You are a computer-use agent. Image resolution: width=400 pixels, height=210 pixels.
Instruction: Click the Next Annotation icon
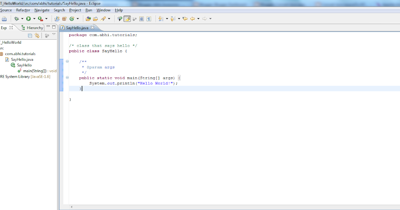click(x=161, y=19)
